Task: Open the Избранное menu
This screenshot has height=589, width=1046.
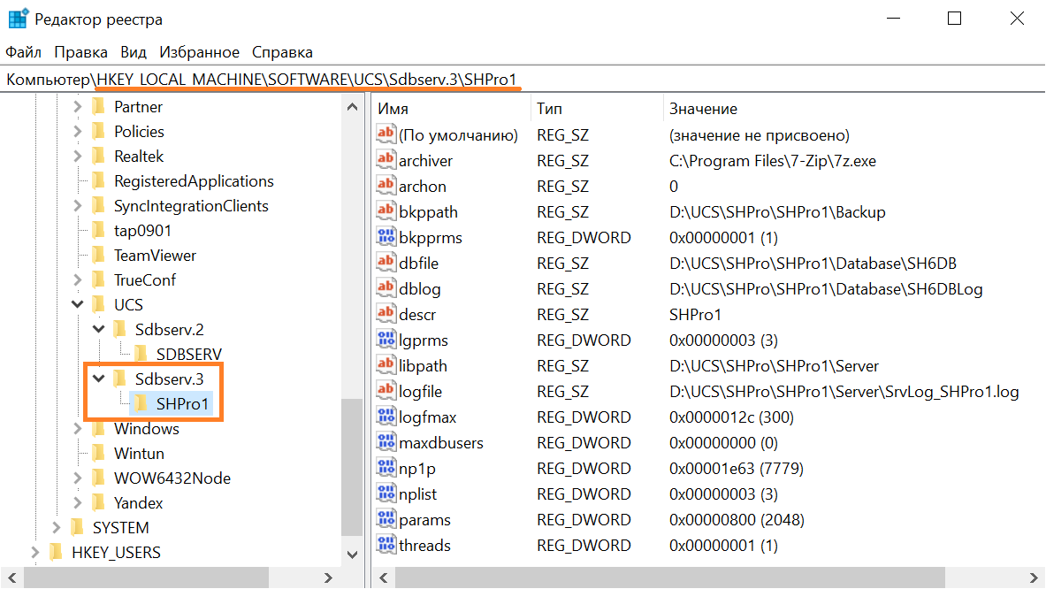Action: click(x=199, y=52)
